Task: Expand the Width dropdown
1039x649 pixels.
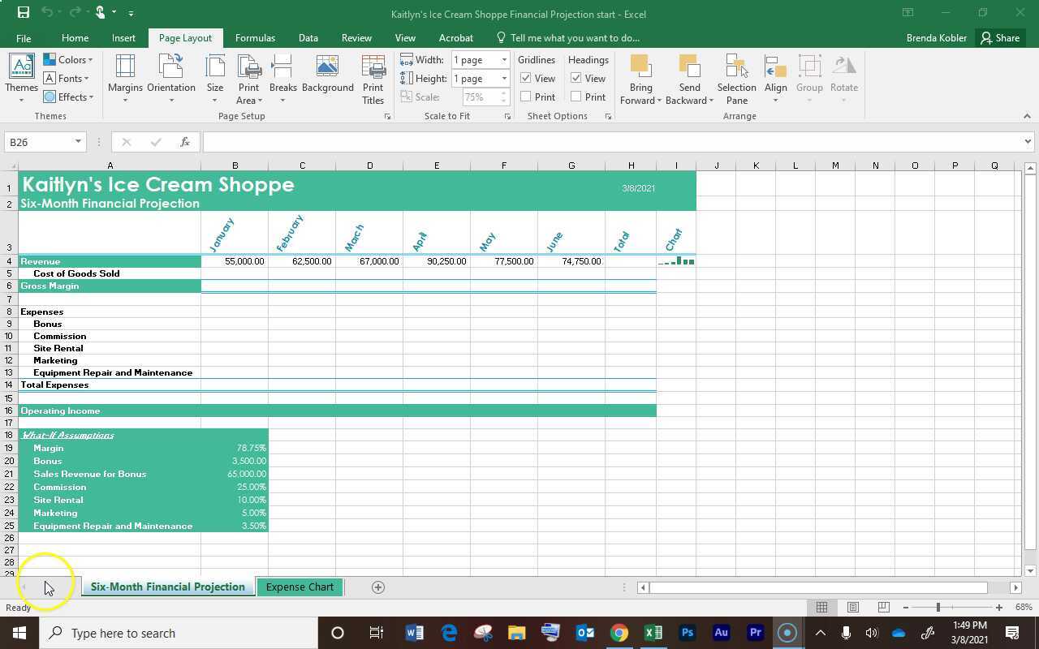Action: coord(504,60)
